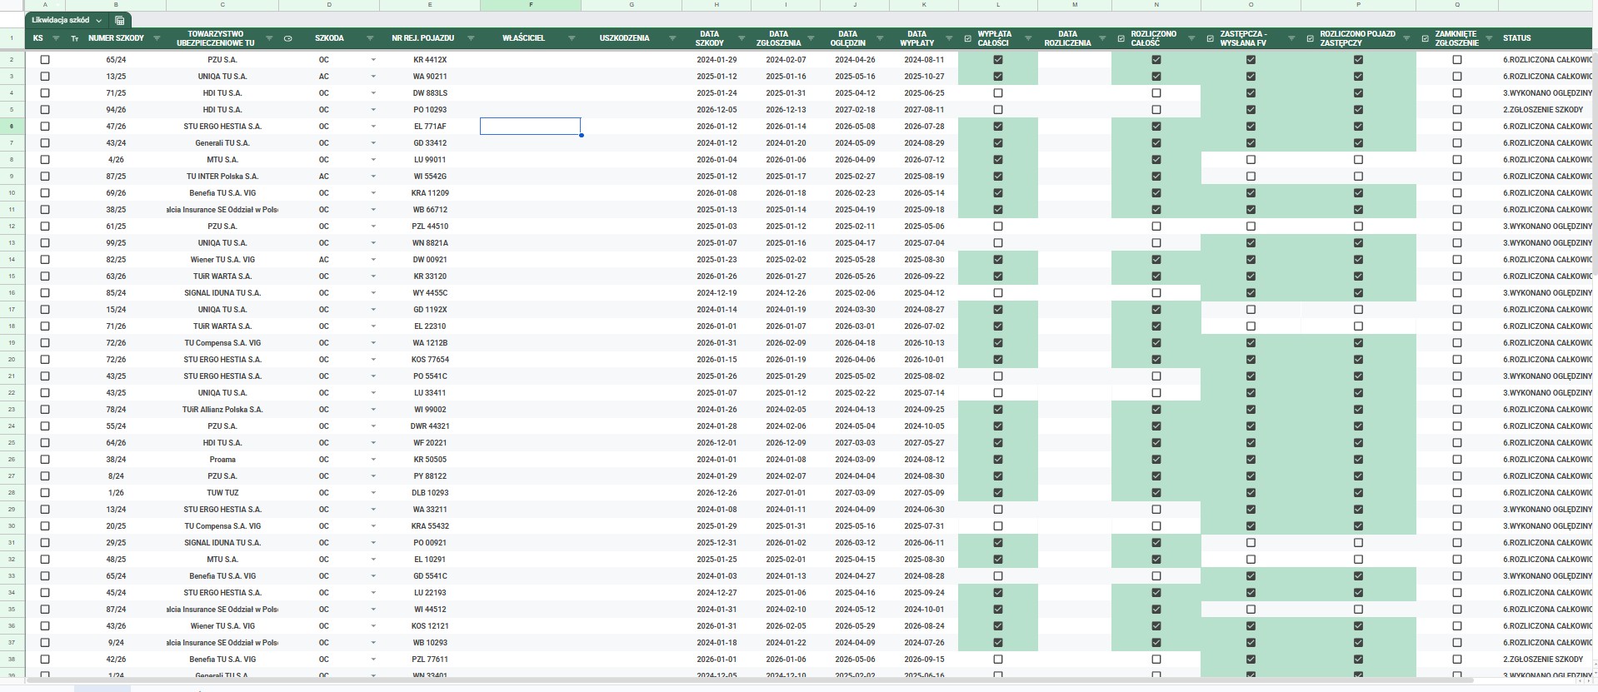Open filter for USZKODZENIA column

[x=672, y=38]
